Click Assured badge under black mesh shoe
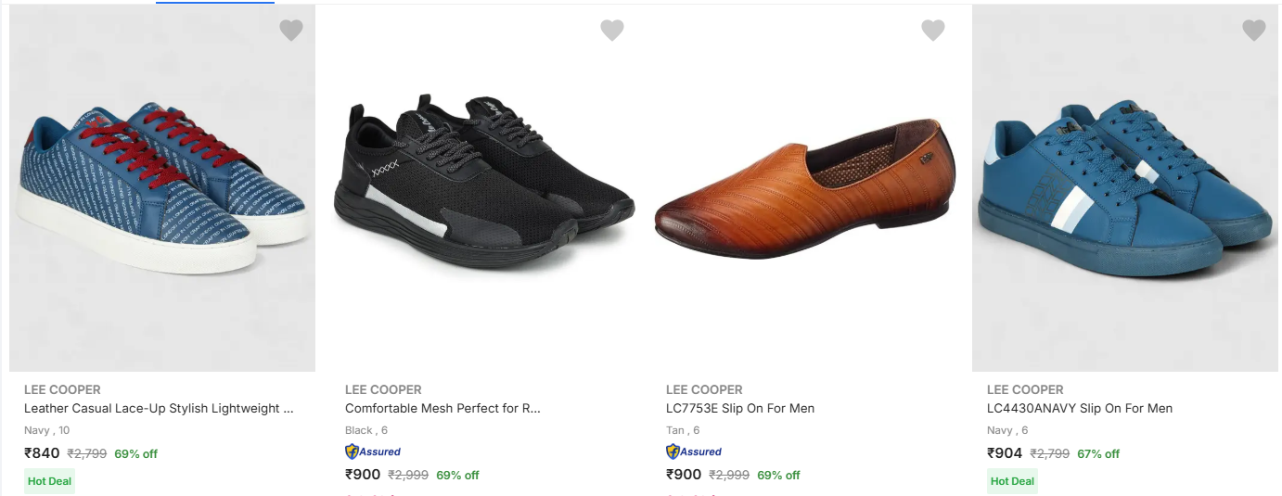This screenshot has width=1282, height=496. (x=373, y=451)
